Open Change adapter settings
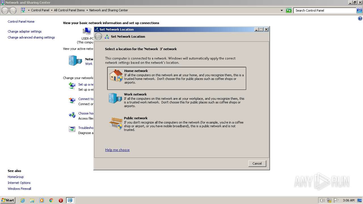 25,31
